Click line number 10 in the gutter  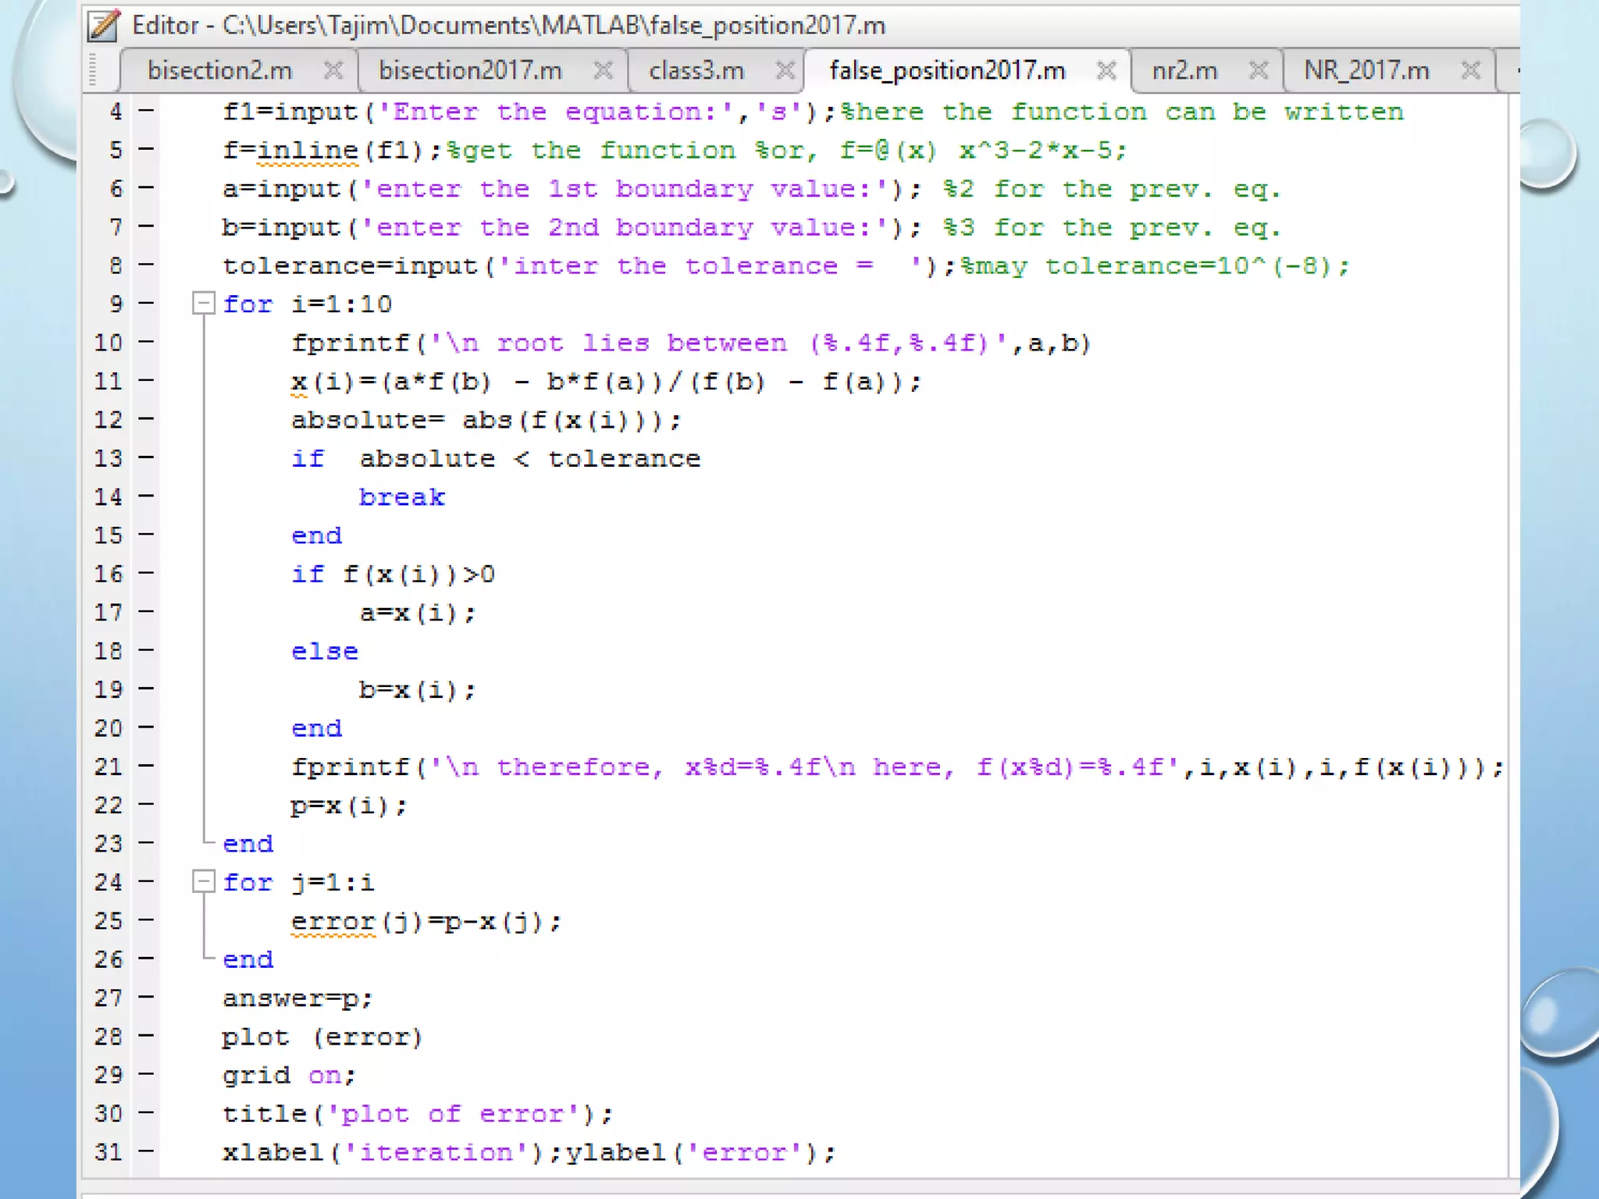pos(109,343)
